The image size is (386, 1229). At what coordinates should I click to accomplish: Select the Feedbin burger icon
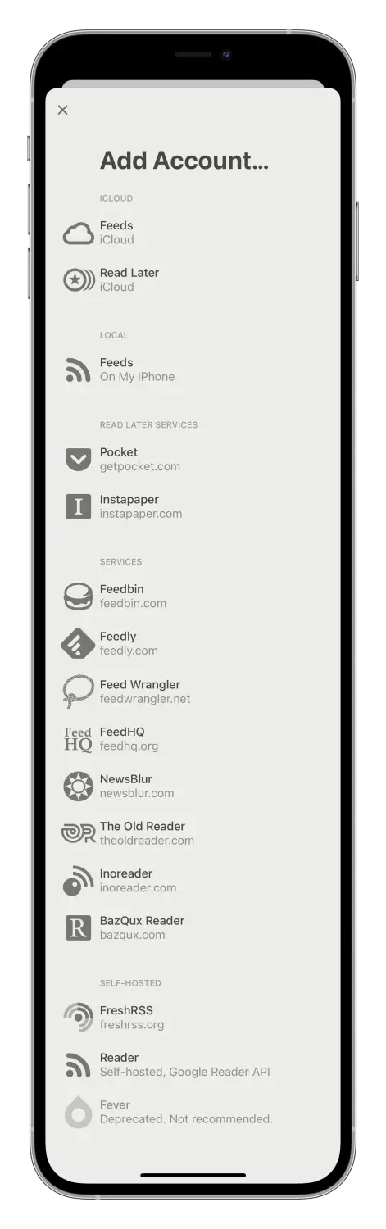click(79, 596)
